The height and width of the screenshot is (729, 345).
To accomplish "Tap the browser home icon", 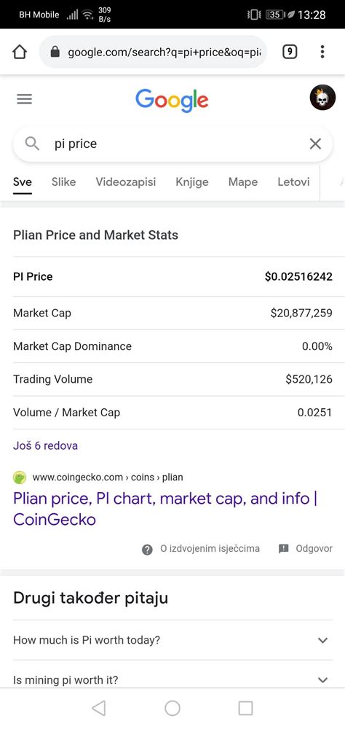I will tap(20, 52).
